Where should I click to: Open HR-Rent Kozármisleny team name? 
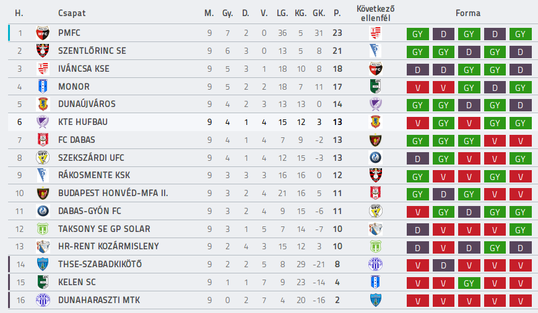pyautogui.click(x=108, y=246)
